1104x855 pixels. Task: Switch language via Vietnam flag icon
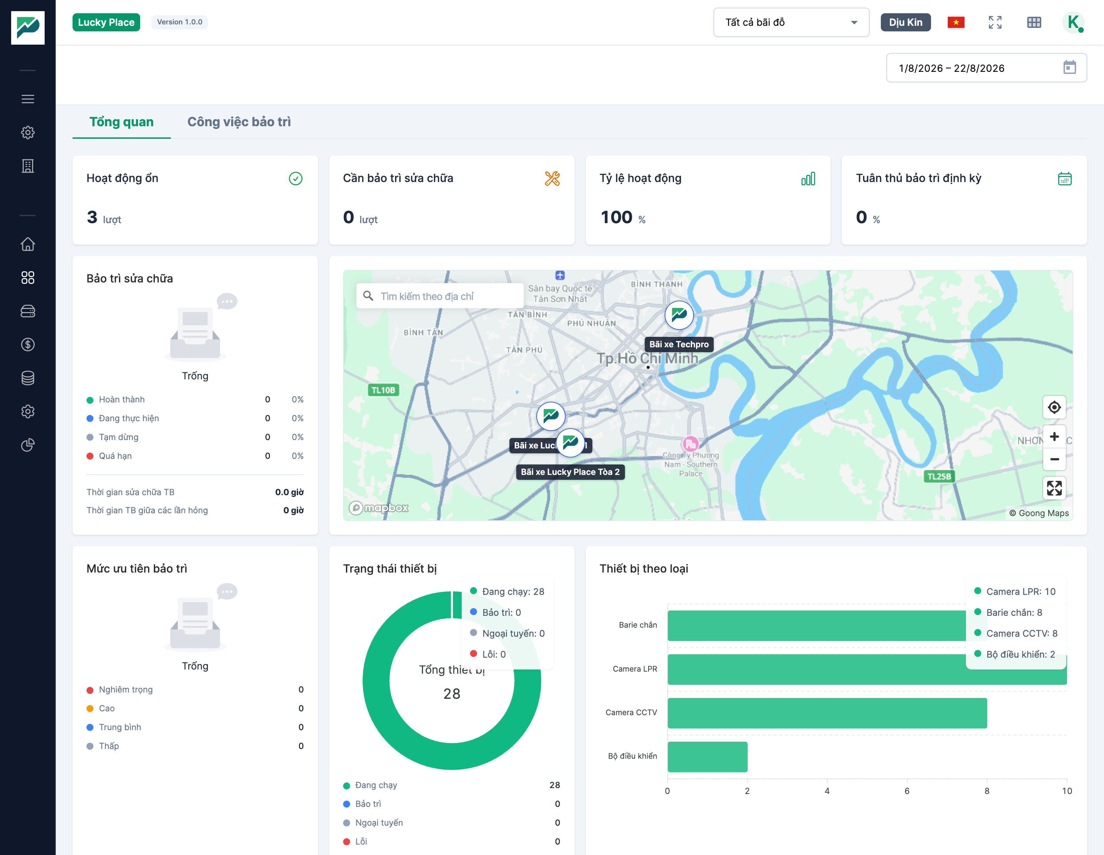tap(956, 22)
